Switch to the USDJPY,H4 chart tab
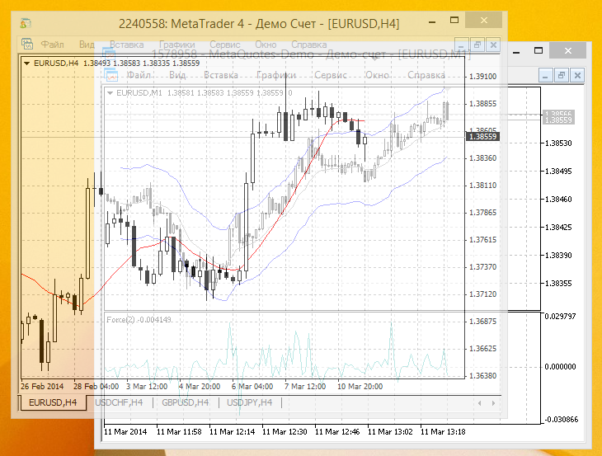Viewport: 602px width, 456px height. 249,402
